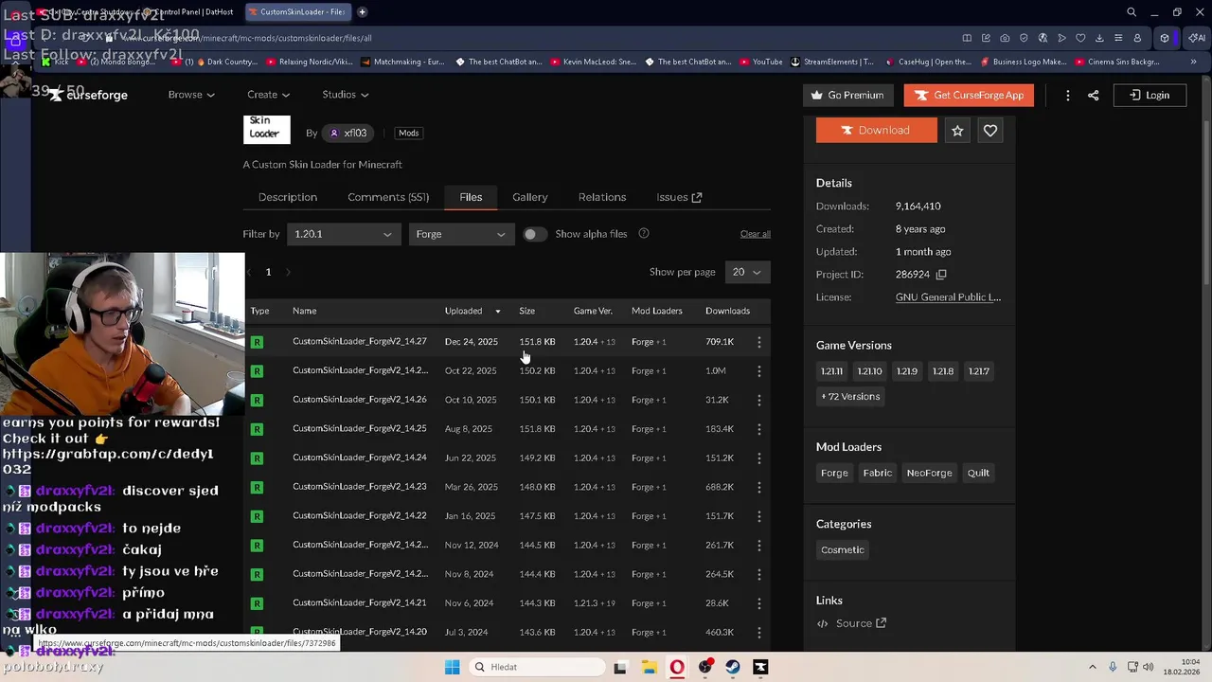Expand the Browse menu
The height and width of the screenshot is (682, 1212).
pos(191,95)
